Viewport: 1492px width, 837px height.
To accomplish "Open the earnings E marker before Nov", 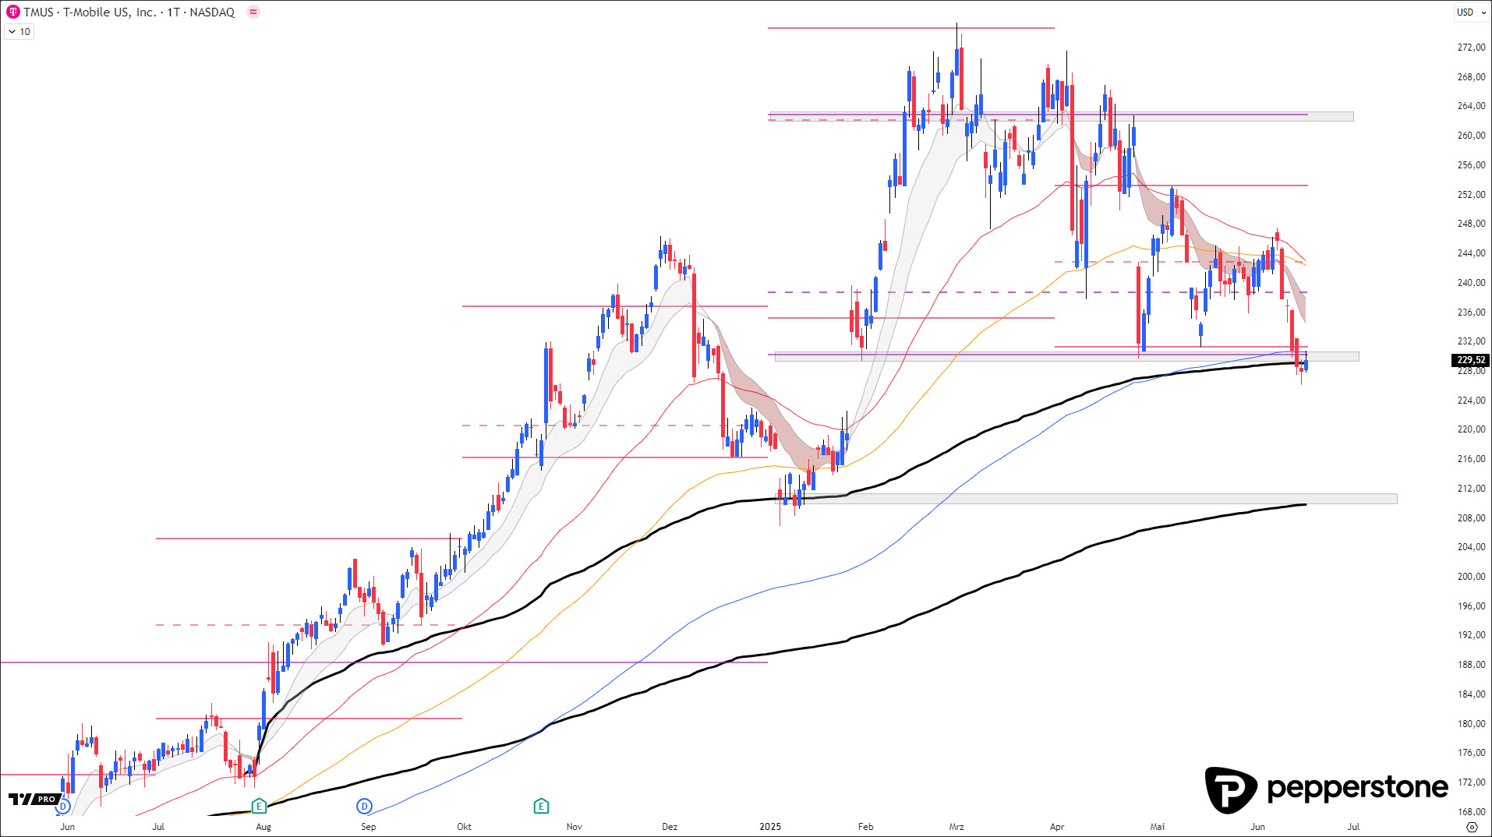I will (541, 806).
